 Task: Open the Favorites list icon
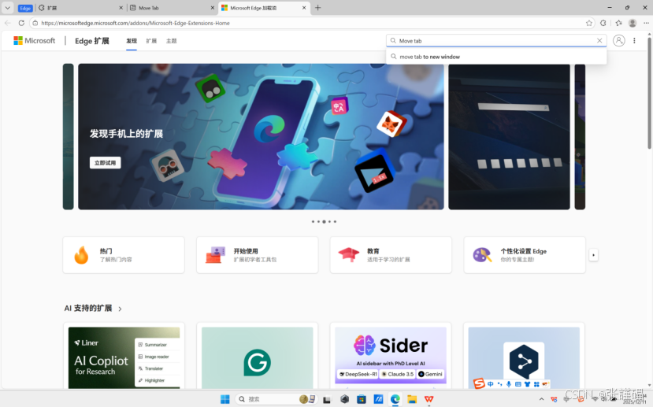(x=618, y=23)
